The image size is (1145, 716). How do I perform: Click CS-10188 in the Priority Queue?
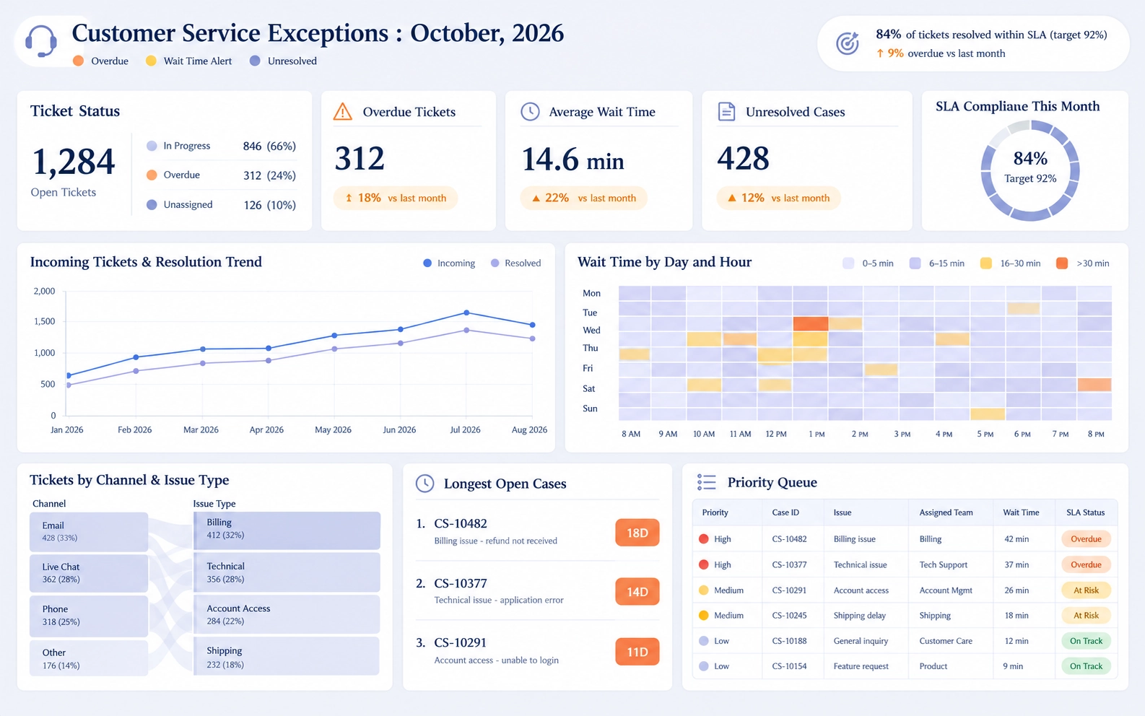click(789, 641)
